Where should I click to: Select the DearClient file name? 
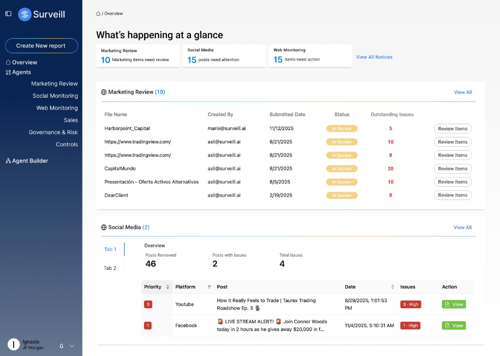tap(116, 196)
